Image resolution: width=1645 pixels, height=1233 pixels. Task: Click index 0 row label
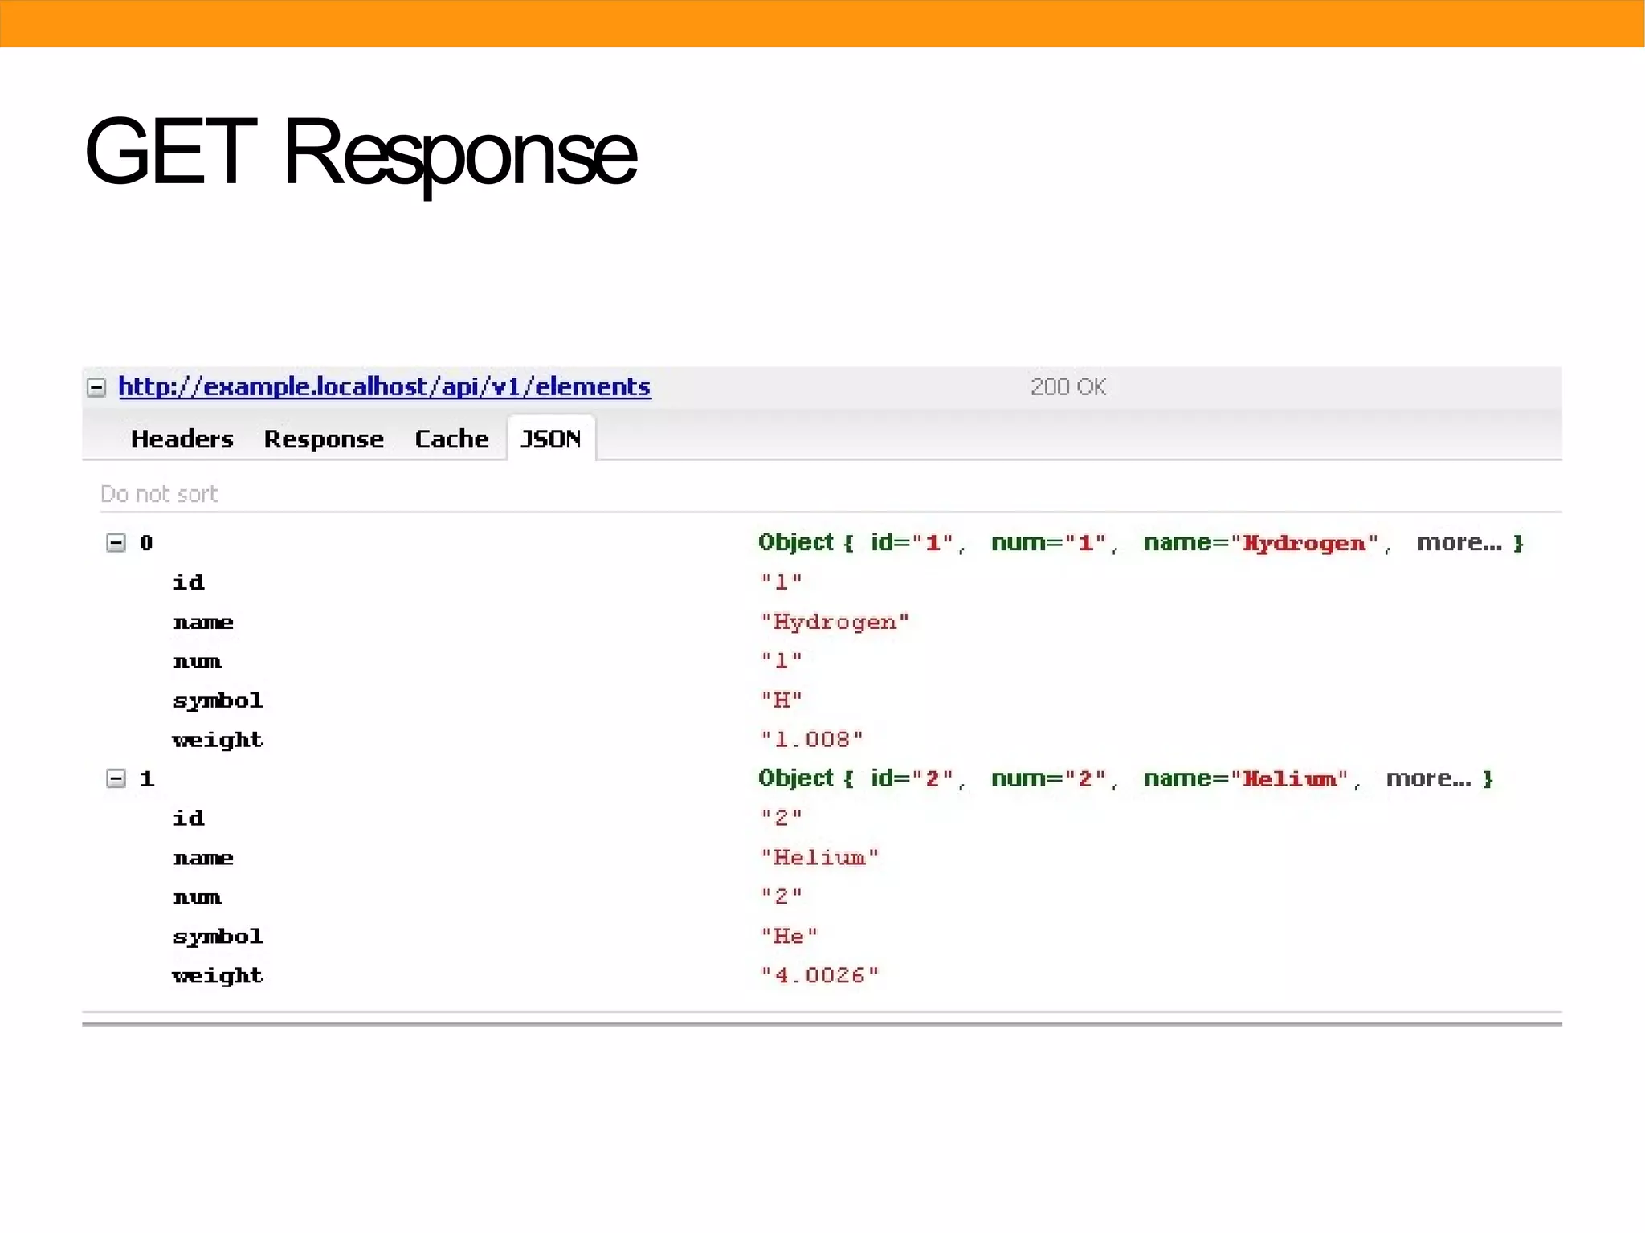pos(146,543)
